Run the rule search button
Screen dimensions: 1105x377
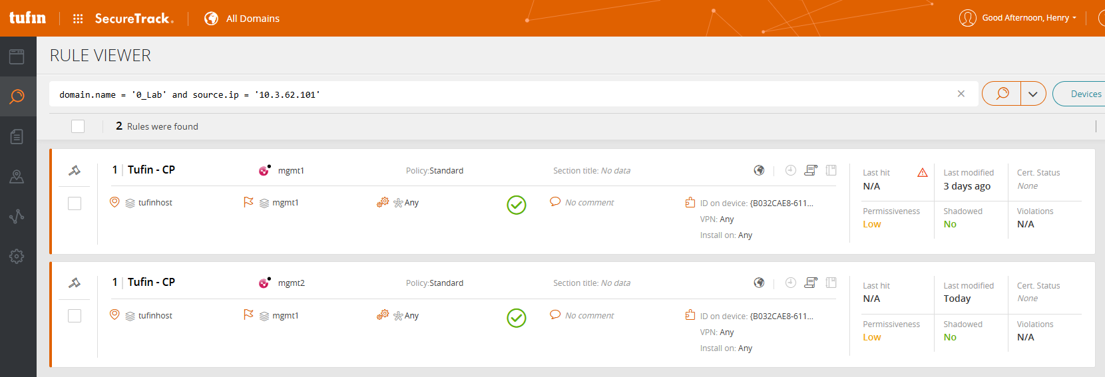[1002, 94]
